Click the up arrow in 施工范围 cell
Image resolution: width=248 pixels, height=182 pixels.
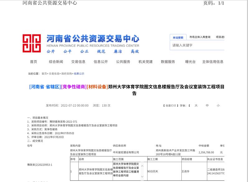[x=142, y=166]
